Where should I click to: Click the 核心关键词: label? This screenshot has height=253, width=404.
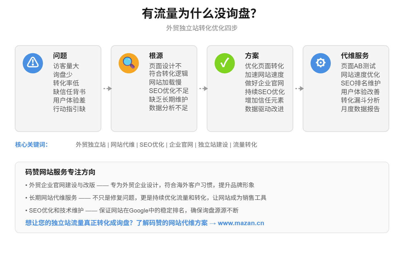(x=31, y=144)
